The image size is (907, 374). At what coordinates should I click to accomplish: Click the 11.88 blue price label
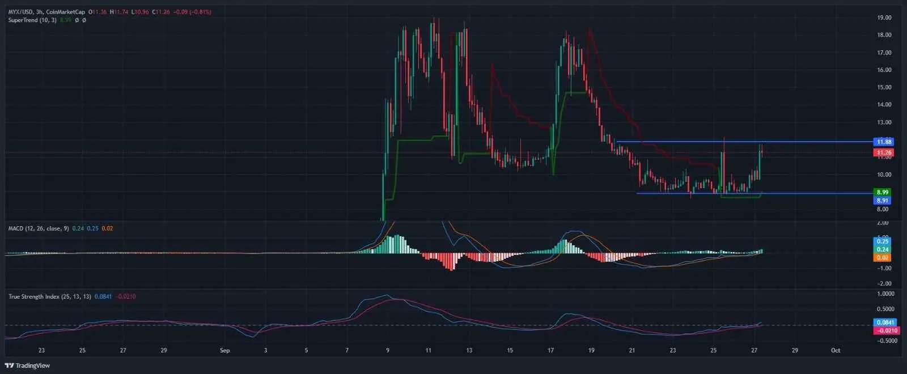point(884,142)
